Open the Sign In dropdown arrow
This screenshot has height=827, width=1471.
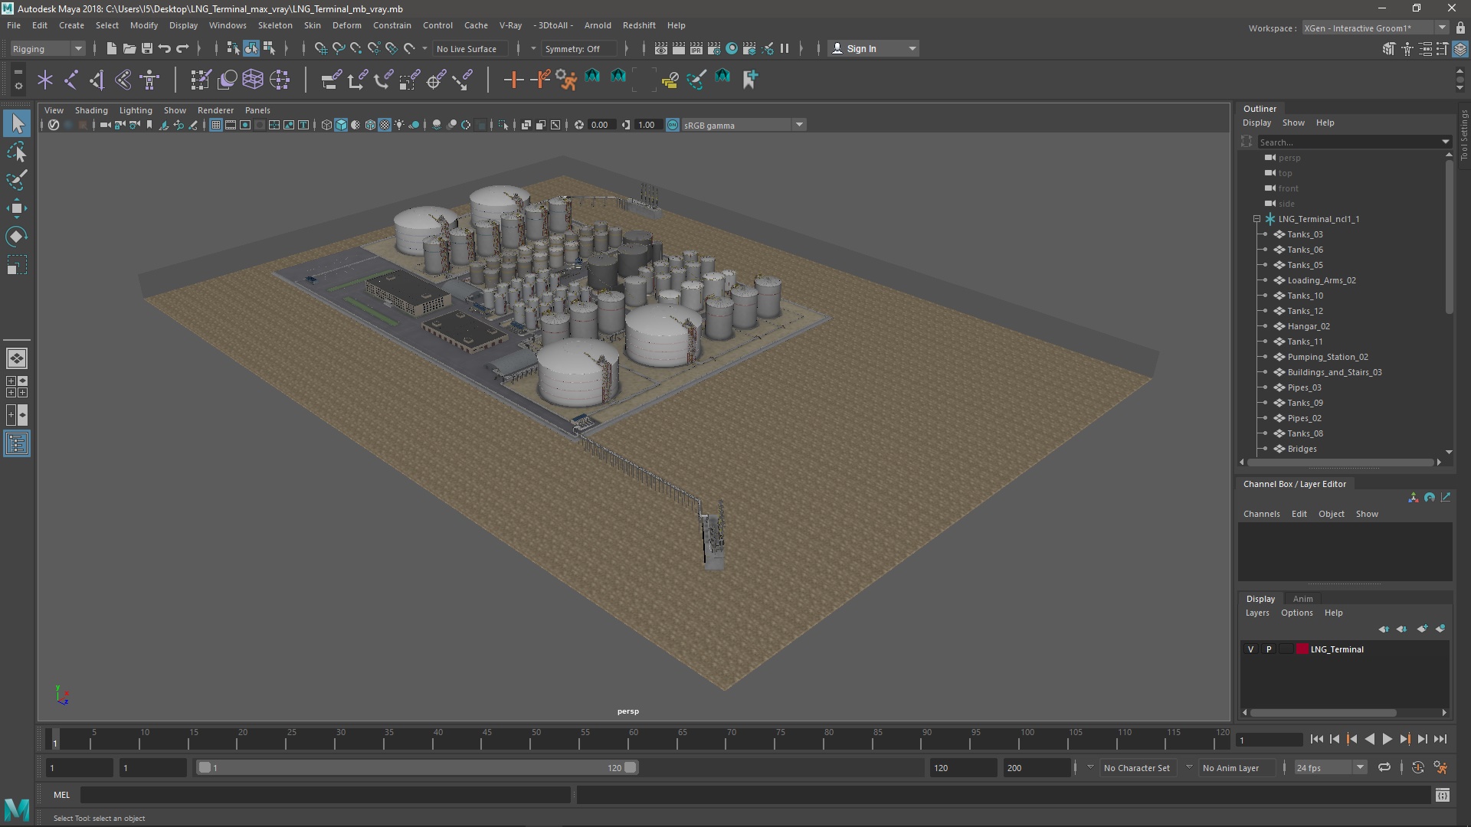(912, 48)
